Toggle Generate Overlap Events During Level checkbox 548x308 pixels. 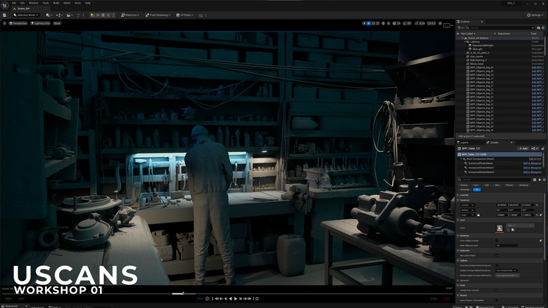click(x=497, y=265)
